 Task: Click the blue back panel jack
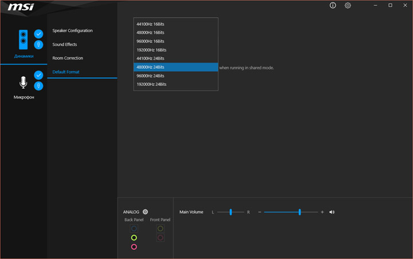134,228
